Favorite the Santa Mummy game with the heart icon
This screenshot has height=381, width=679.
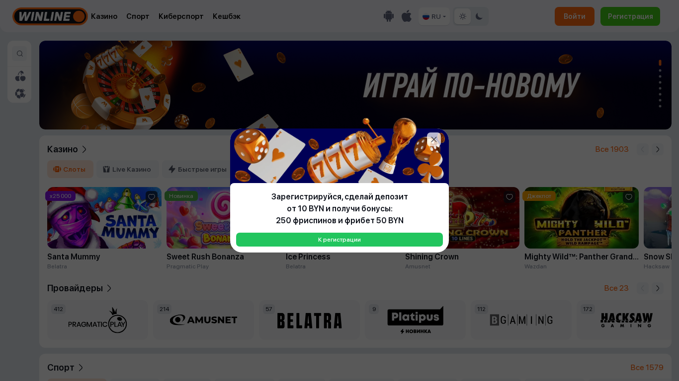(152, 197)
